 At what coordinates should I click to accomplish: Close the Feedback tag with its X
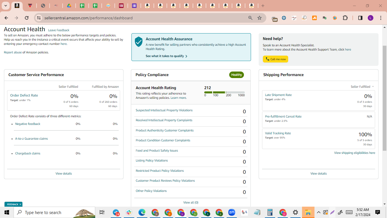[20, 204]
